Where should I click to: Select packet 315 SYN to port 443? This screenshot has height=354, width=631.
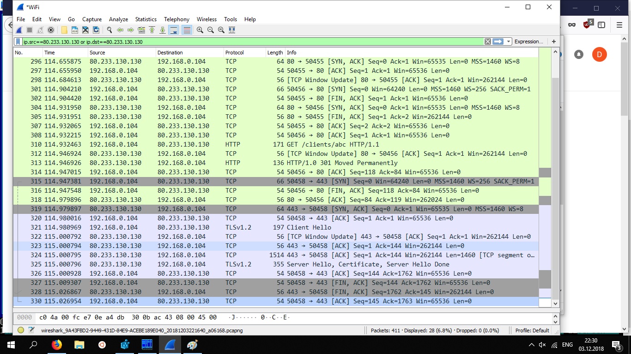point(276,181)
